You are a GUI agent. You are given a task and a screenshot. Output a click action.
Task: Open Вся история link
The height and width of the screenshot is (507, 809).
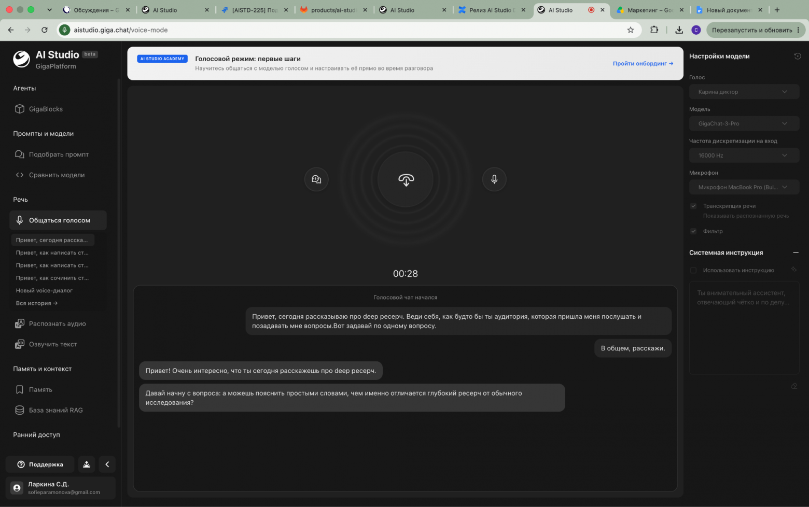(37, 303)
